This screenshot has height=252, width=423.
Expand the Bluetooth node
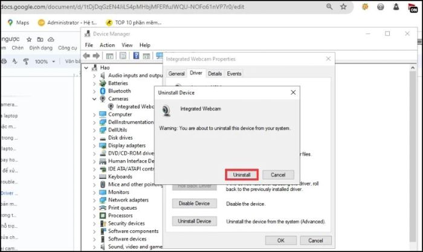pyautogui.click(x=94, y=91)
